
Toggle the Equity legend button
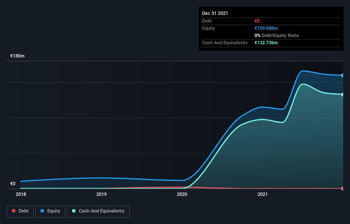pyautogui.click(x=50, y=211)
